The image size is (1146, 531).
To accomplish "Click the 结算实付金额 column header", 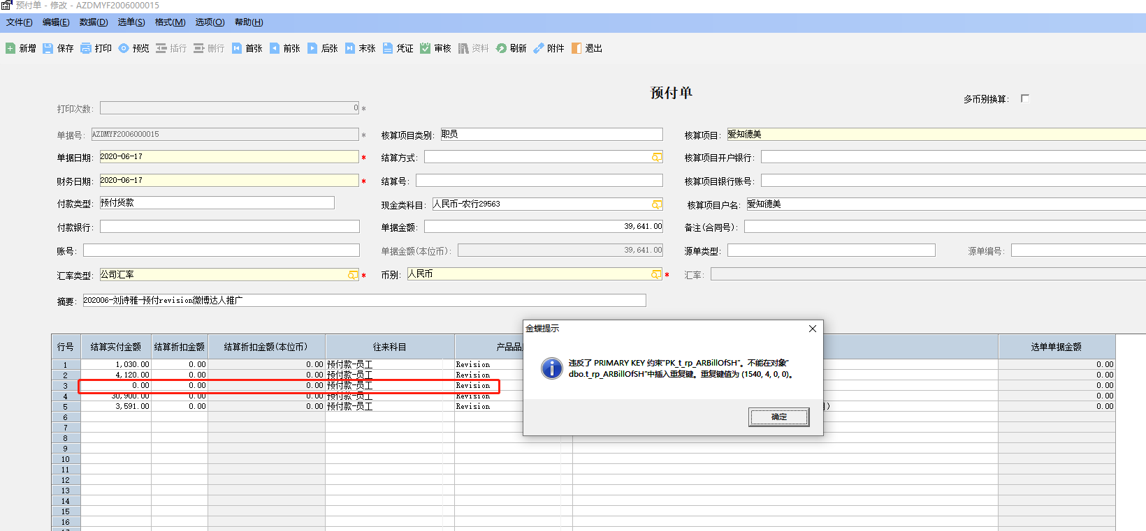I will coord(116,347).
